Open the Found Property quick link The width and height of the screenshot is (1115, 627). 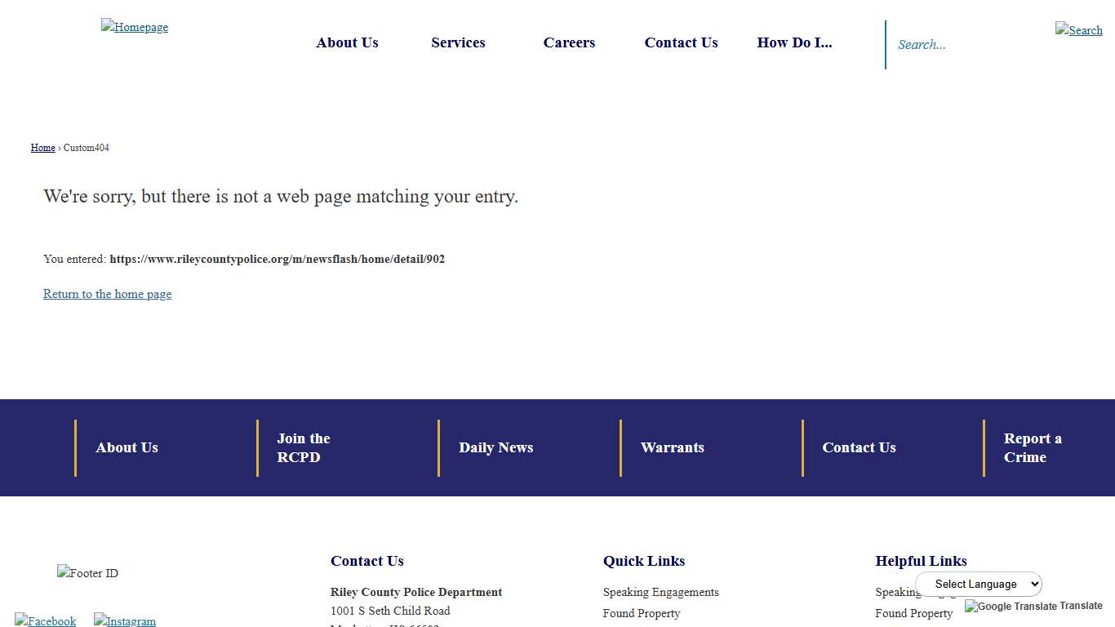pyautogui.click(x=642, y=613)
